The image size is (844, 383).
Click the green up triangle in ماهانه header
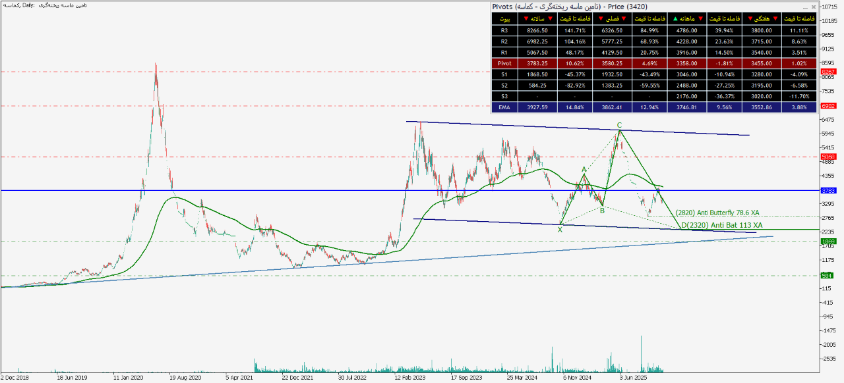(675, 18)
